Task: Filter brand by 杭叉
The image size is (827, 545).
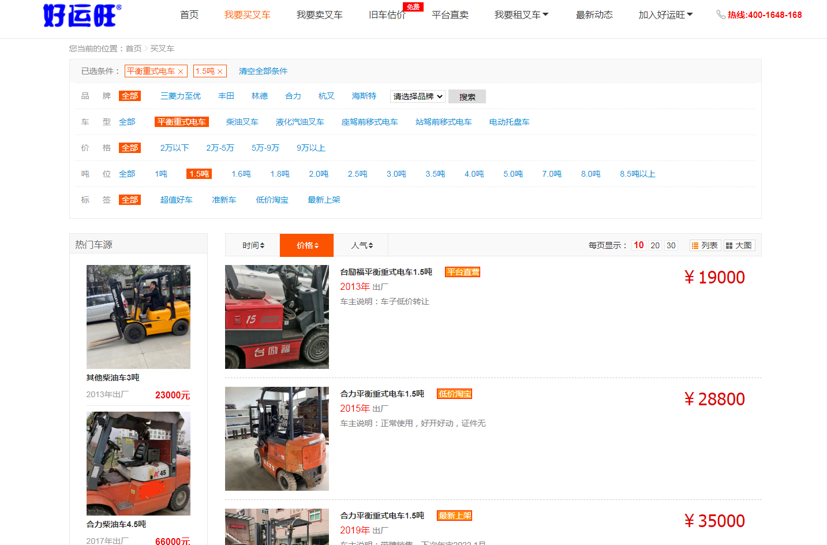Action: pos(327,96)
